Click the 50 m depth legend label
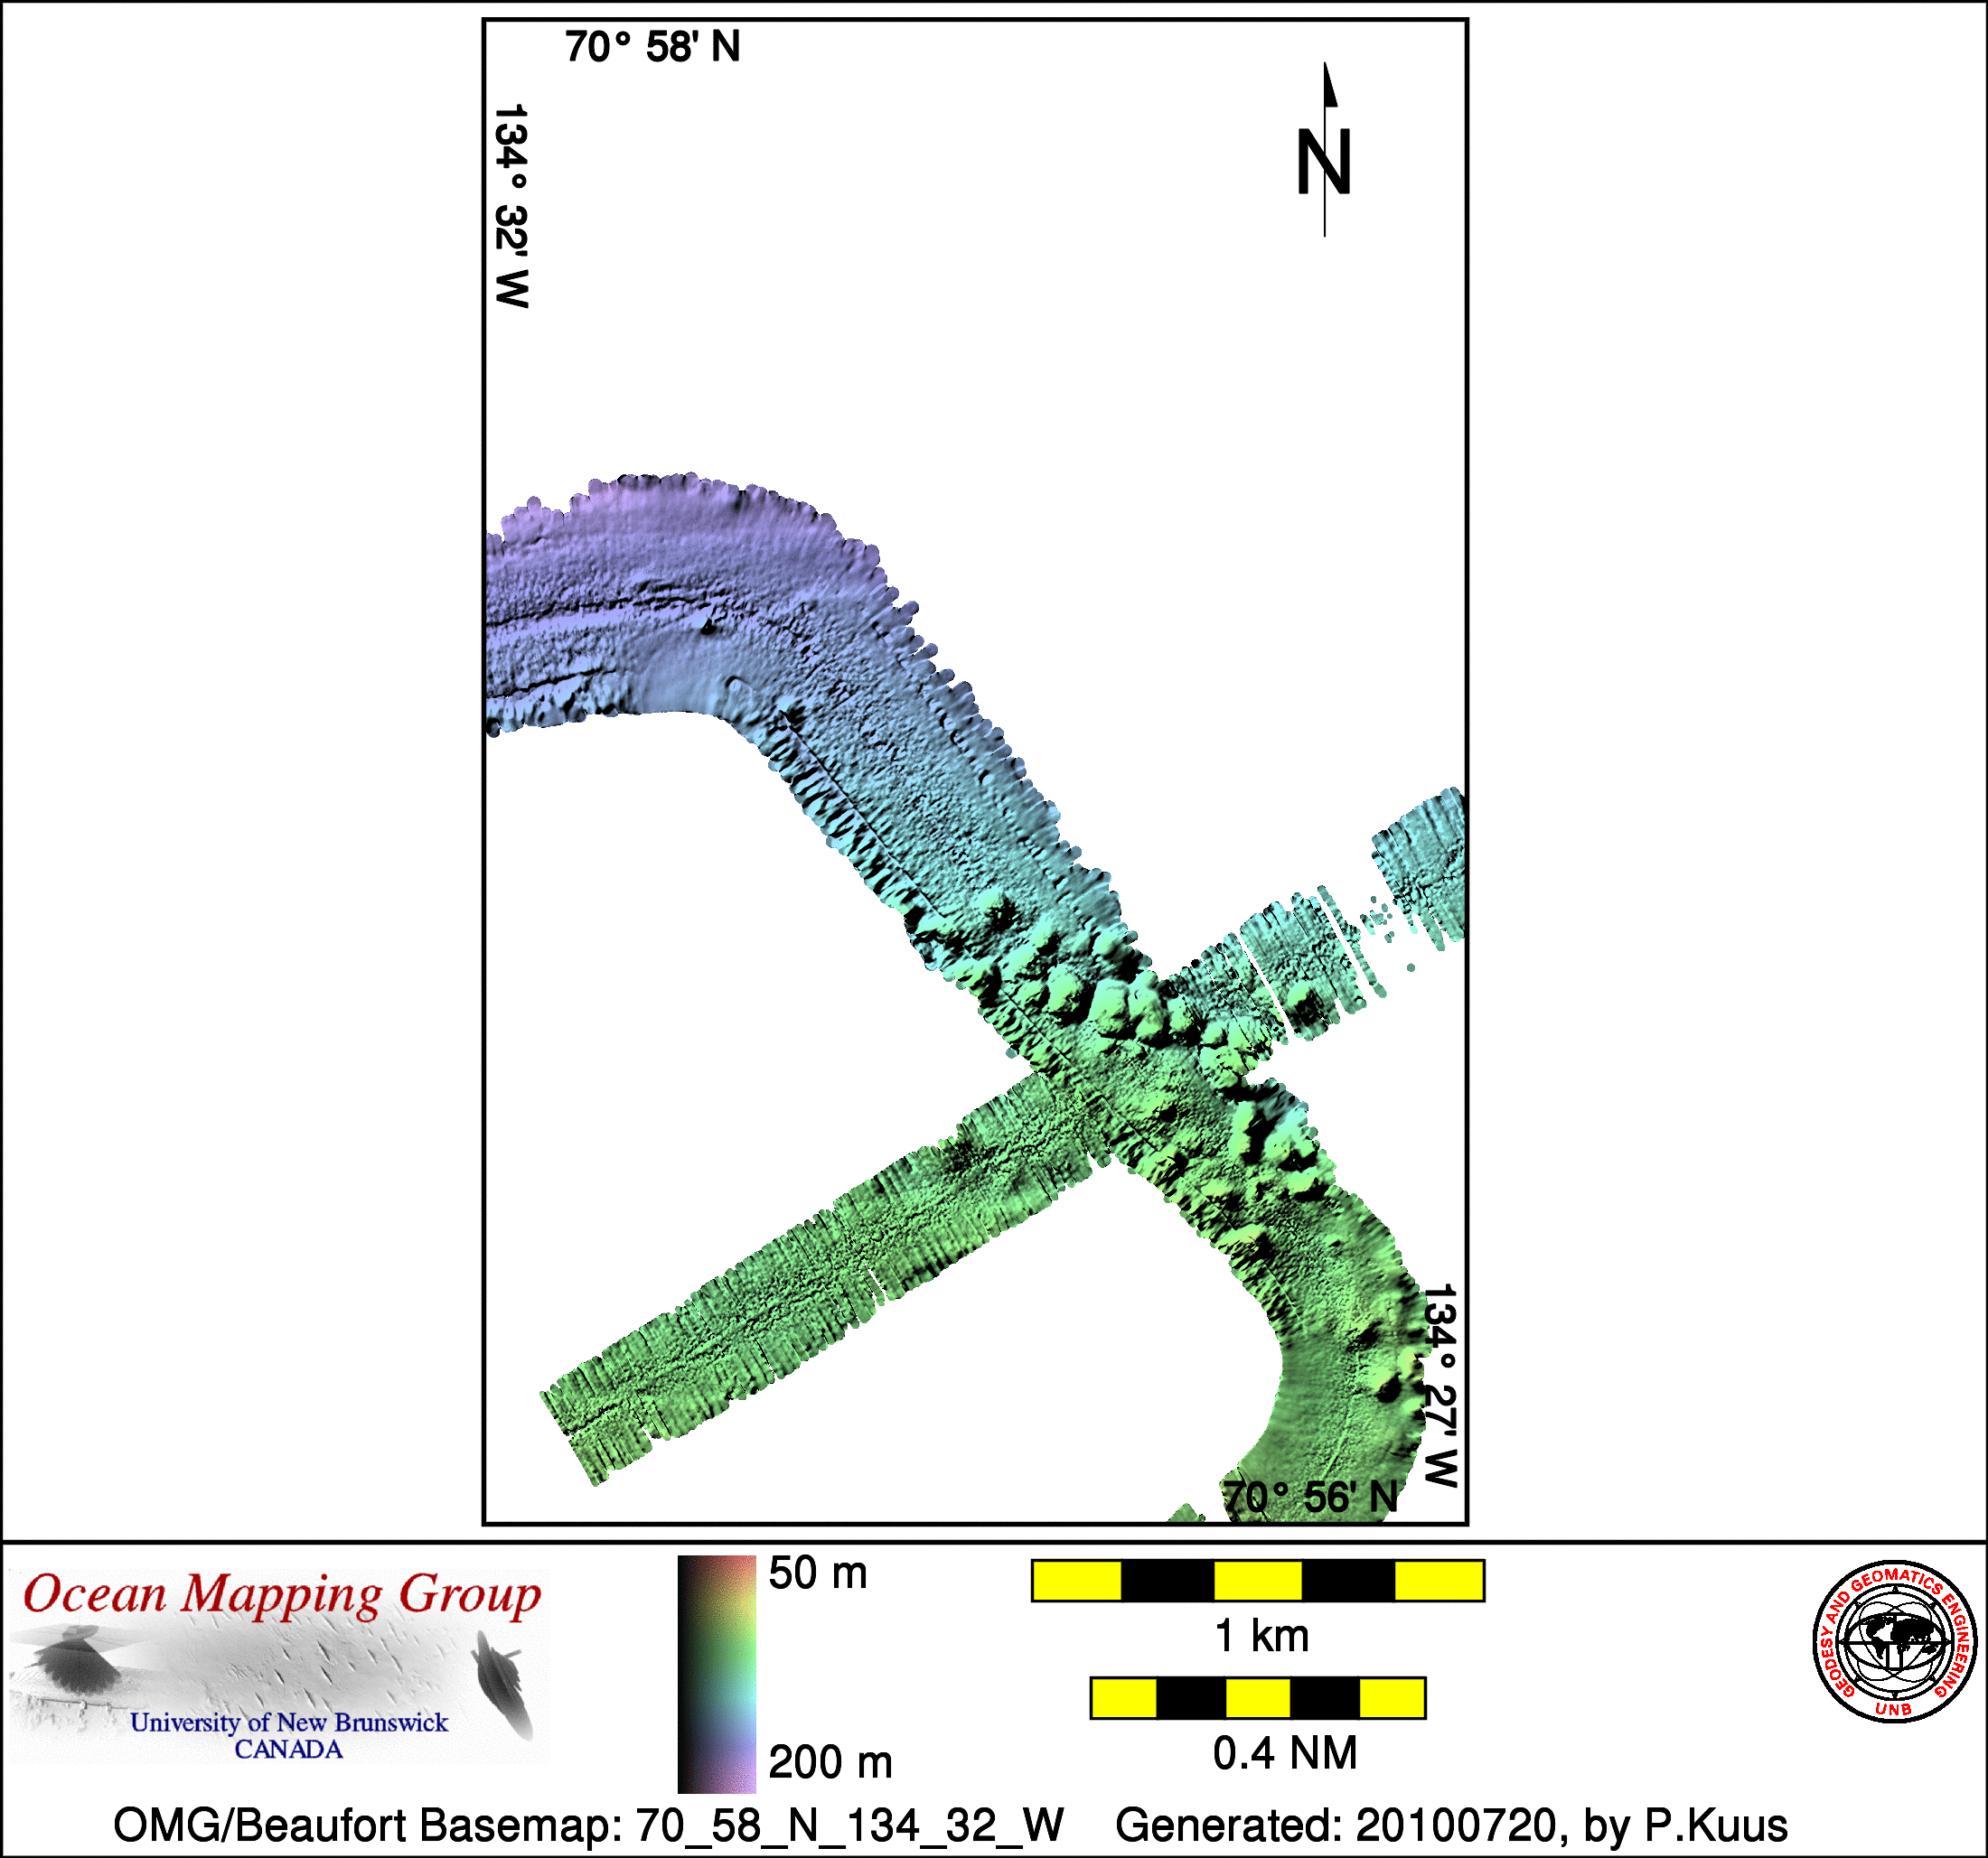This screenshot has width=1988, height=1858. click(817, 1573)
